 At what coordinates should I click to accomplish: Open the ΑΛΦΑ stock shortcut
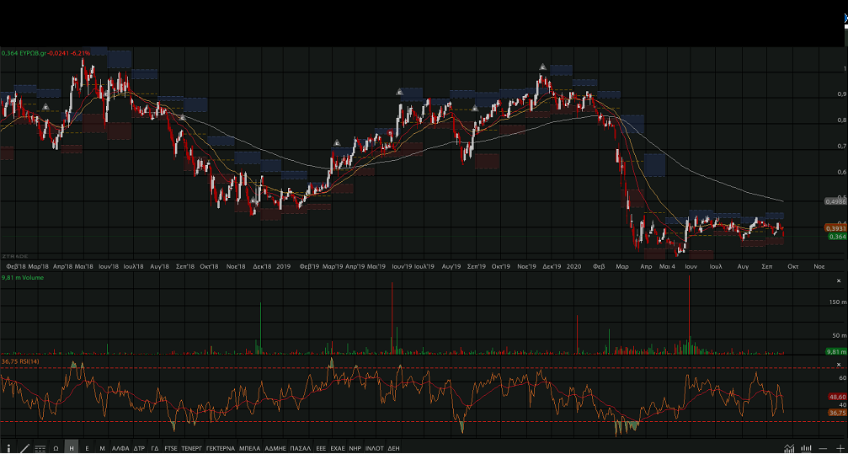[120, 448]
